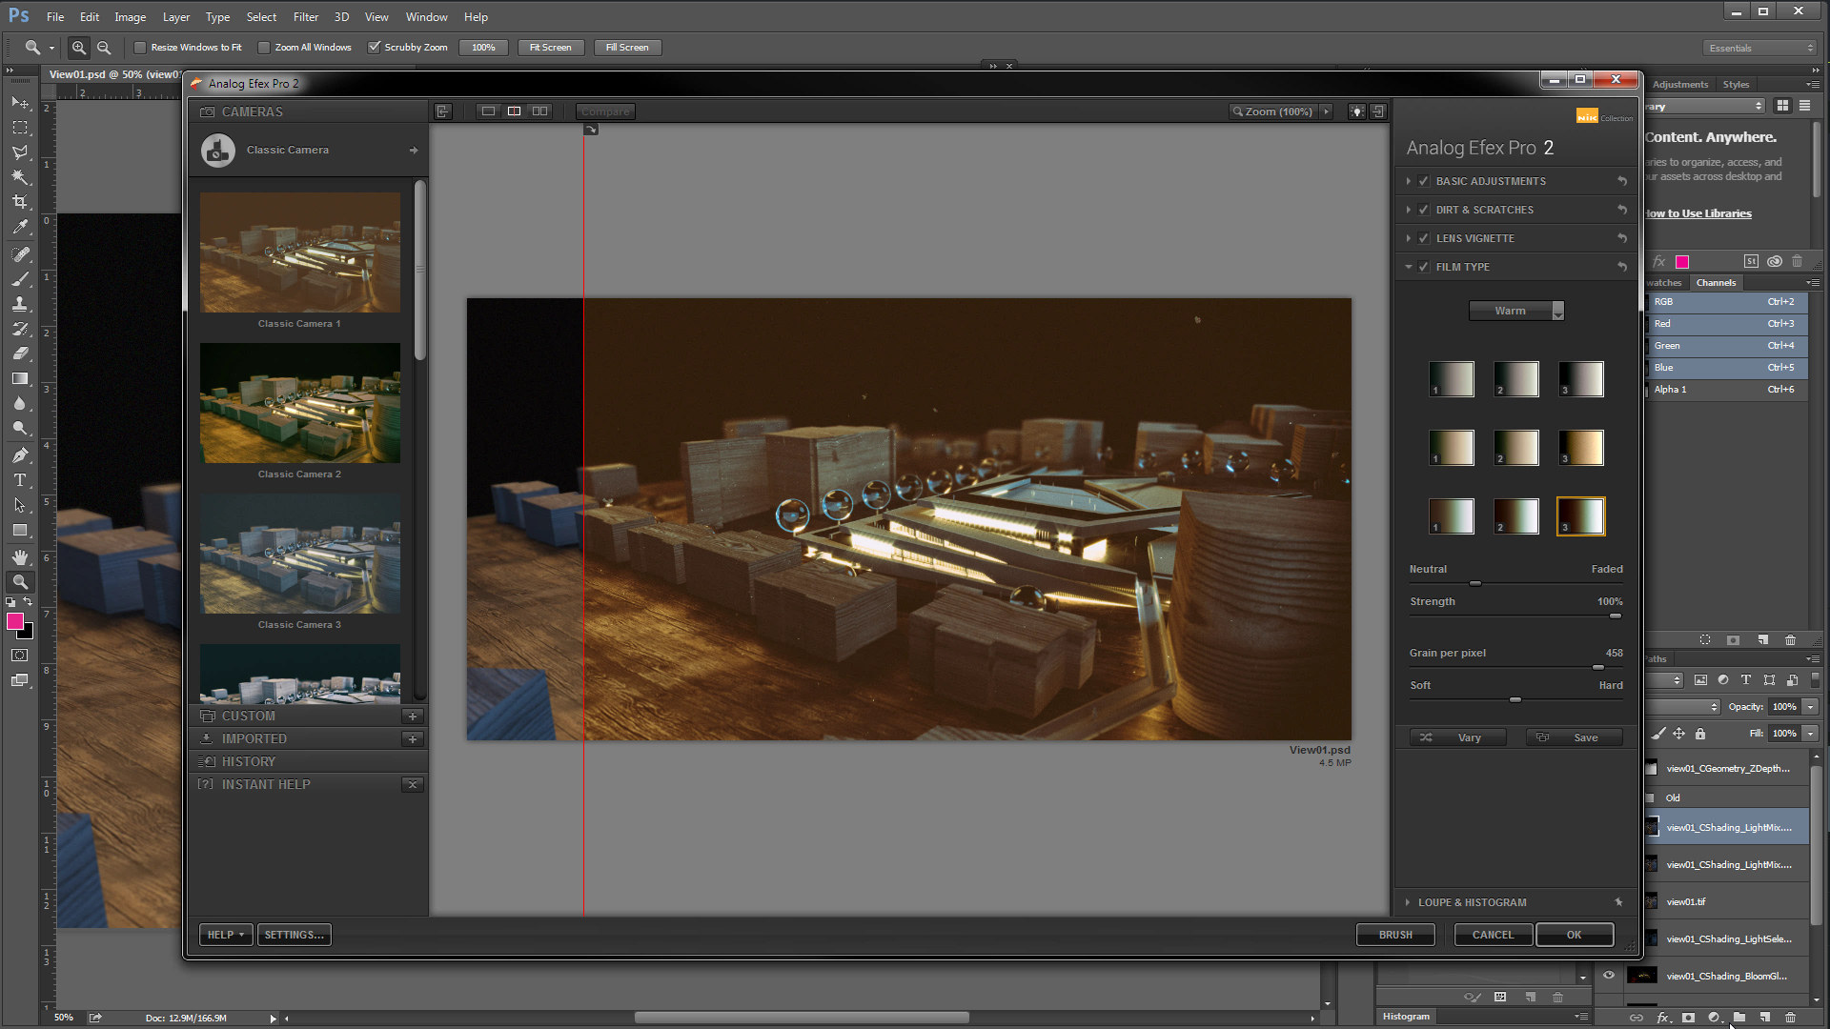Open the Help dropdown button
Image resolution: width=1830 pixels, height=1029 pixels.
pyautogui.click(x=226, y=935)
